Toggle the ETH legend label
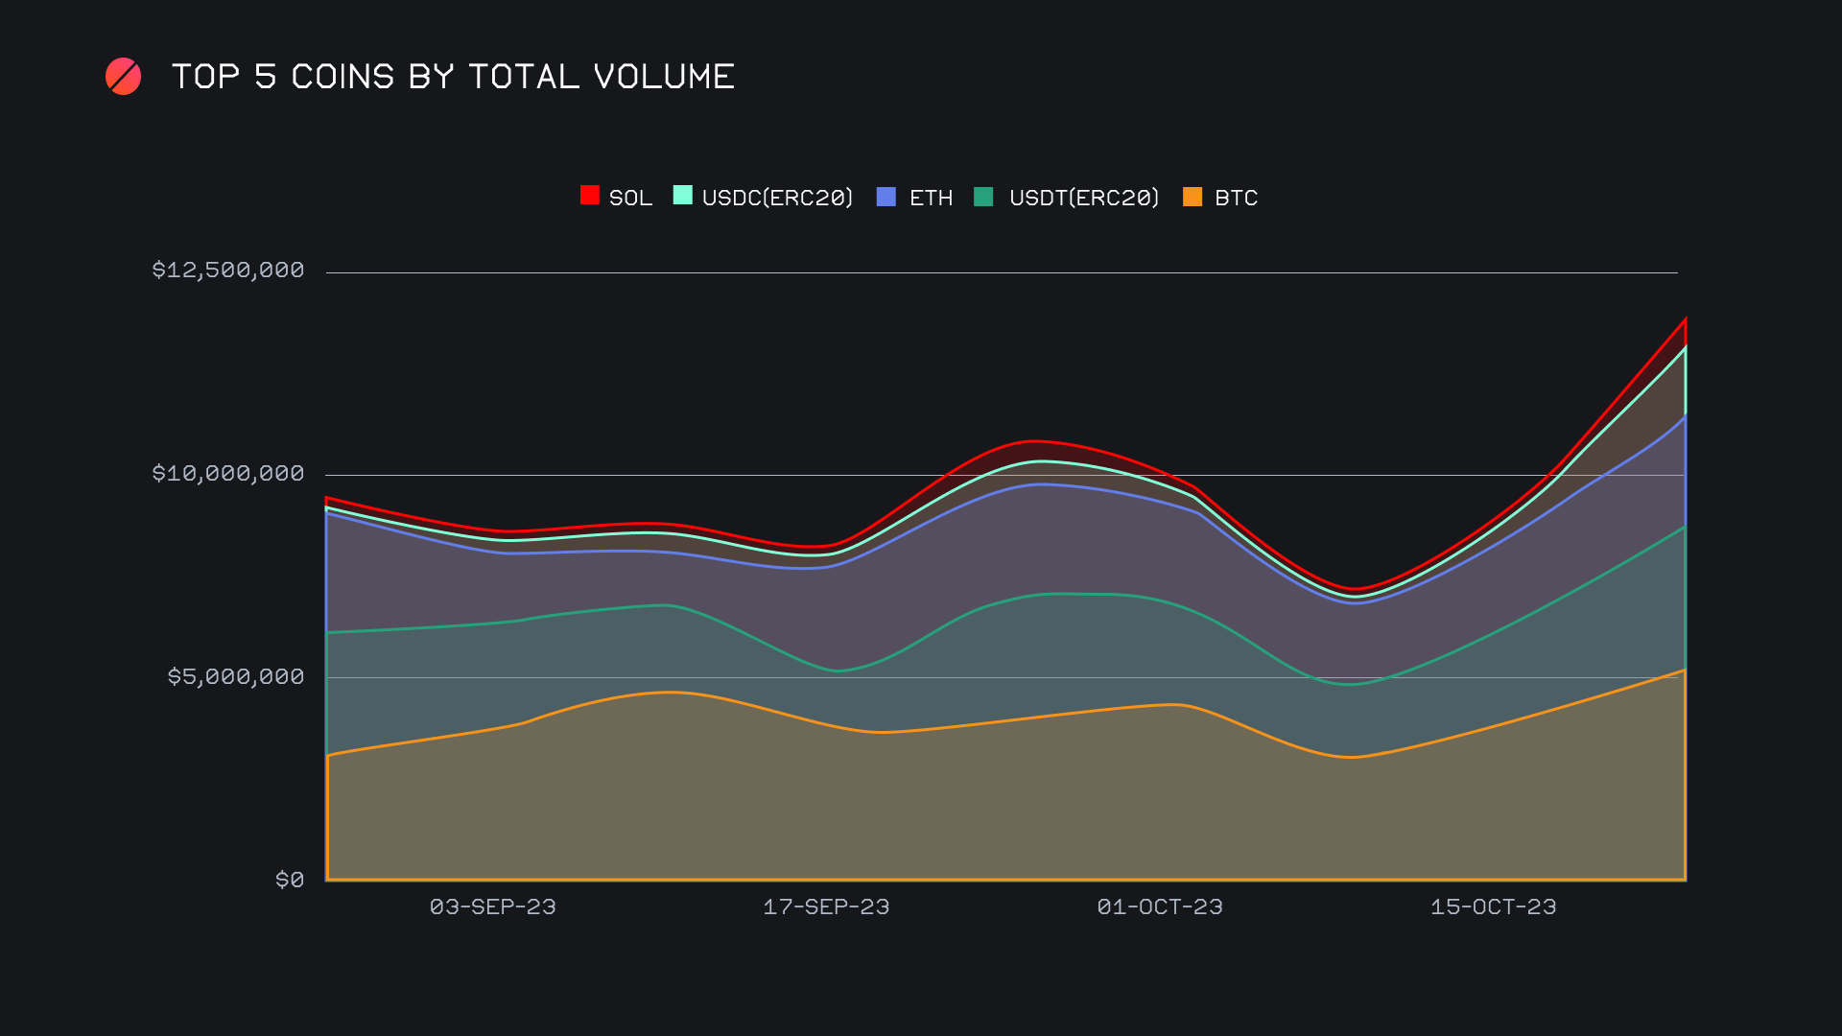The height and width of the screenshot is (1036, 1842). point(931,198)
